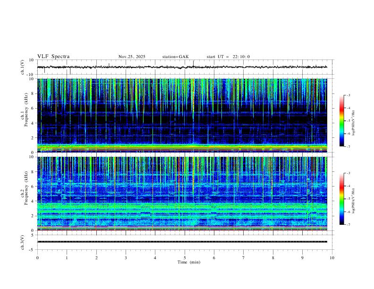This screenshot has height=289, width=374.
Task: Click the last time axis tick label "10"
Action: (332, 258)
